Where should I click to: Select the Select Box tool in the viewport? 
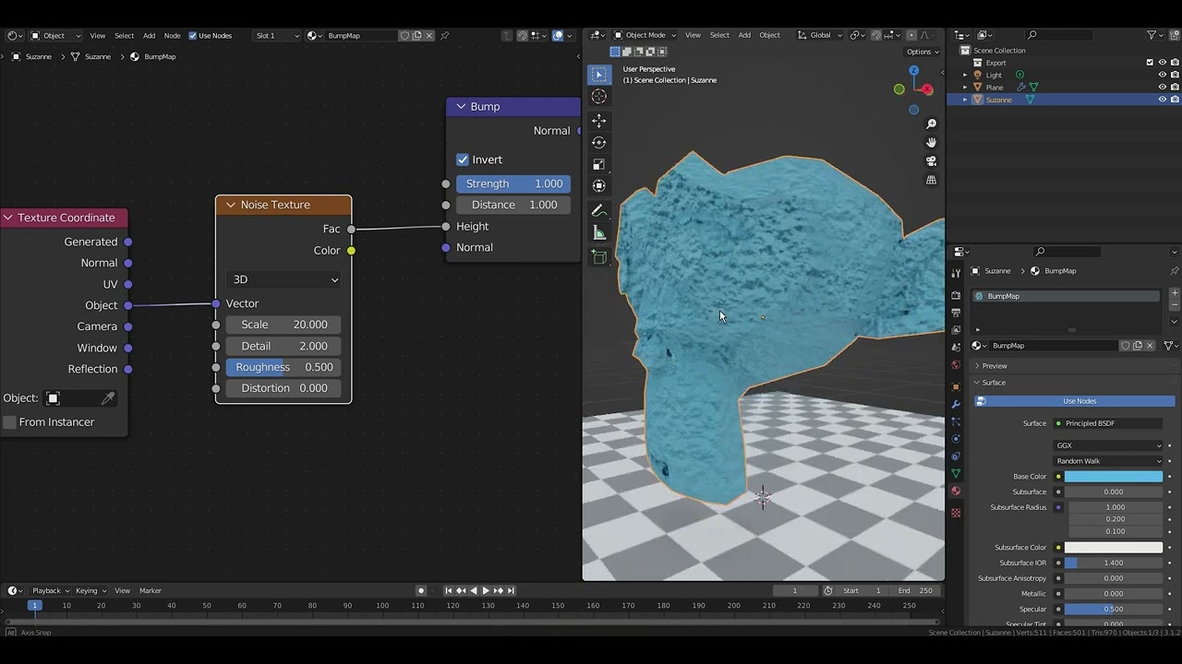pos(599,75)
